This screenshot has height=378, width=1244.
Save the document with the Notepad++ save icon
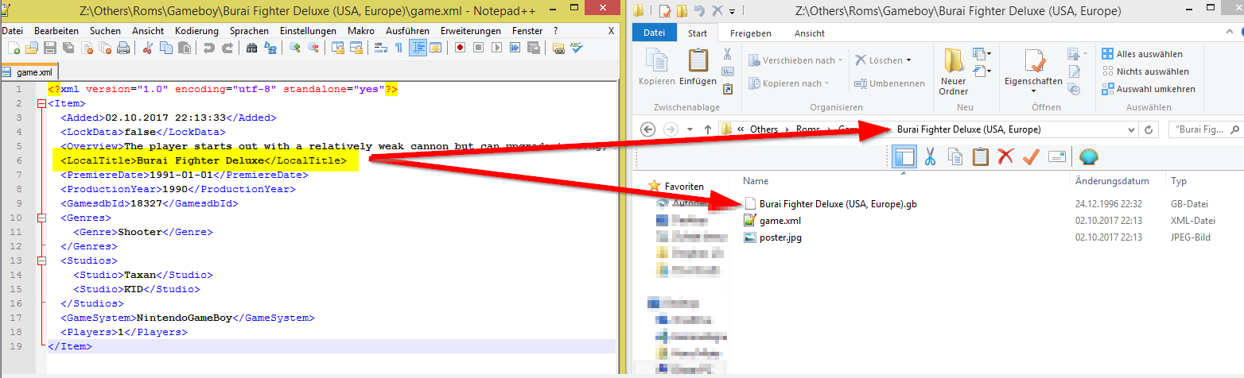click(50, 48)
